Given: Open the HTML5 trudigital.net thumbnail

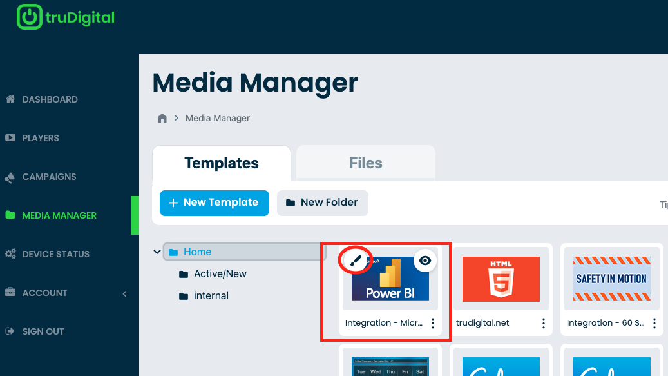Looking at the screenshot, I should pos(501,279).
